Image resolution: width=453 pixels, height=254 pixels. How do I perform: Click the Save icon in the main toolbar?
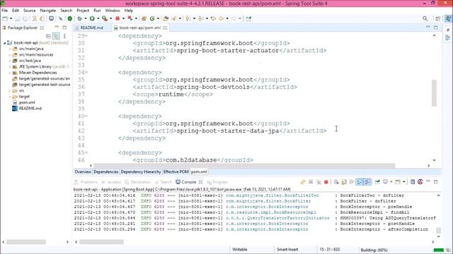pos(17,18)
